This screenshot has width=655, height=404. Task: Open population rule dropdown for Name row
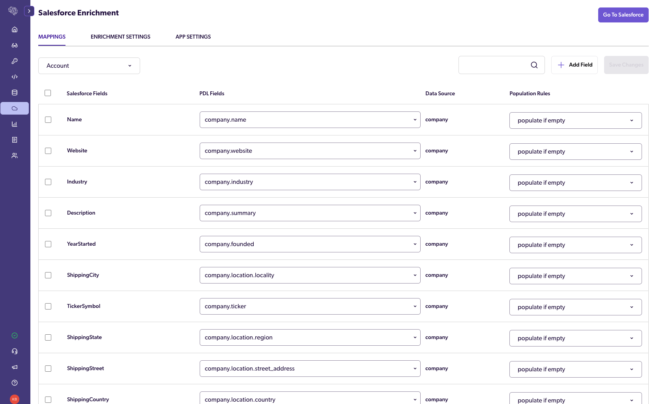576,120
